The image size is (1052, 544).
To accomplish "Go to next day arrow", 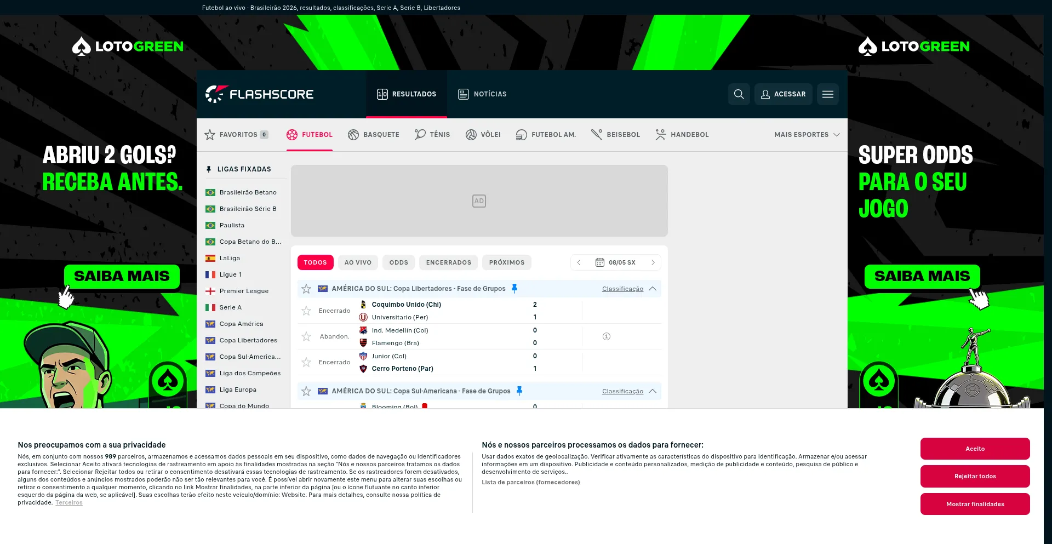I will point(653,262).
